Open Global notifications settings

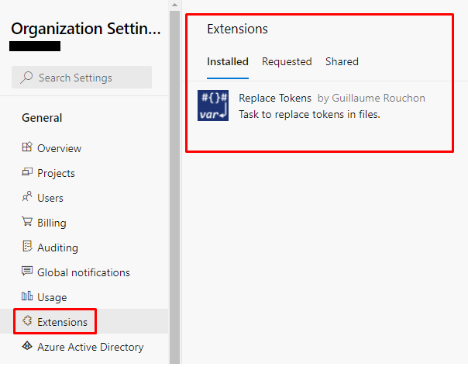(84, 272)
